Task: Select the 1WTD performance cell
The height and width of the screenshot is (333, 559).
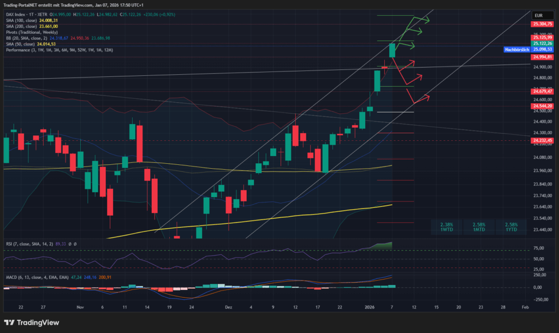Action: (x=446, y=227)
